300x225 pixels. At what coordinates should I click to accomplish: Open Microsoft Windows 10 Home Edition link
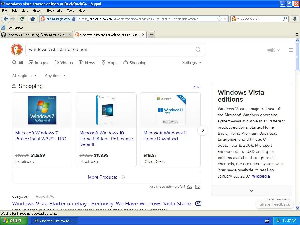pyautogui.click(x=106, y=139)
